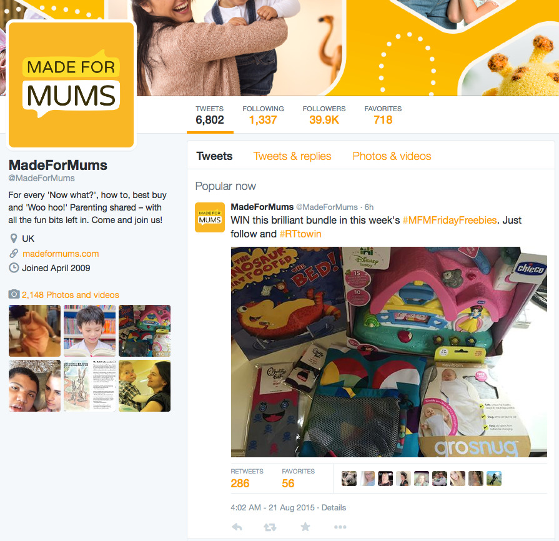The image size is (559, 541).
Task: Click the MadeForMums avatar beside the tweet
Action: (x=210, y=217)
